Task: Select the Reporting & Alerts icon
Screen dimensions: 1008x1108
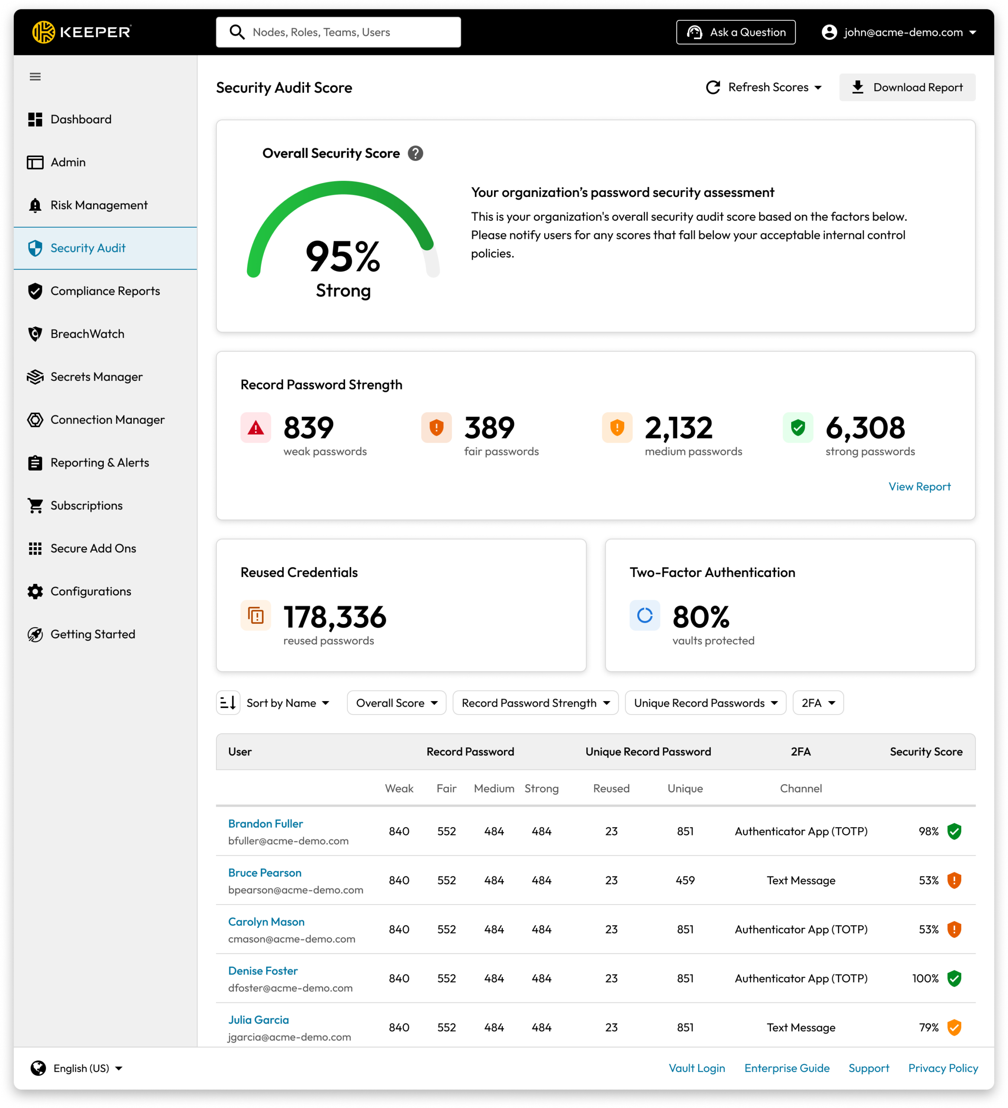Action: coord(35,462)
